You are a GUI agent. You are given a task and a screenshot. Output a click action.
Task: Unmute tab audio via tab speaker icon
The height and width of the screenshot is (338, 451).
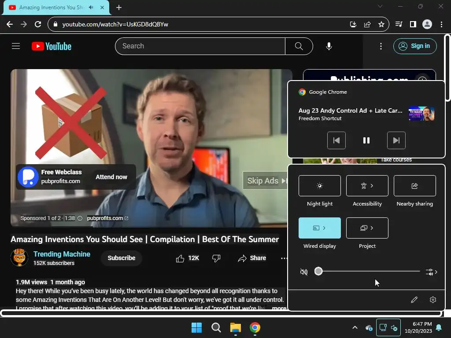91,7
